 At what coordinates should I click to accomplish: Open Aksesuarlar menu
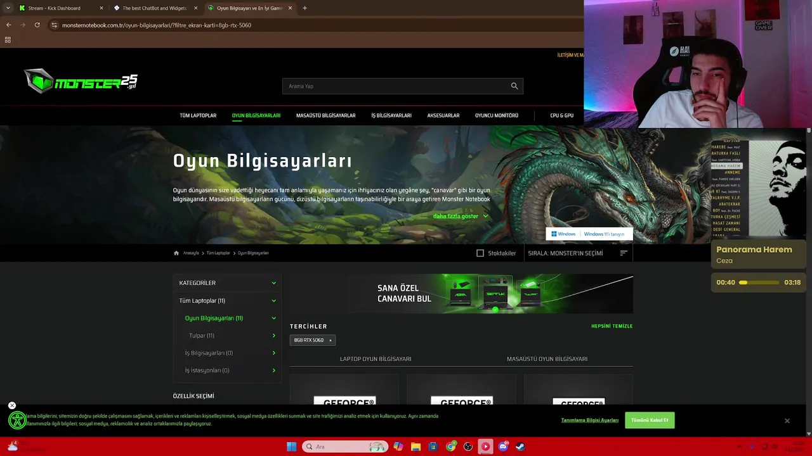[x=443, y=115]
